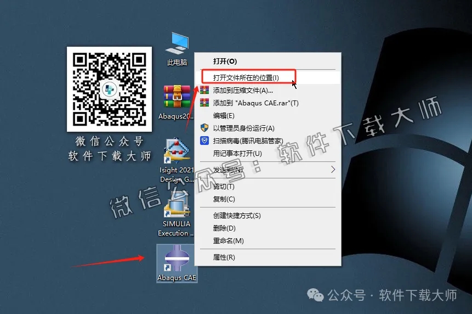Select the Abaqus20 WinRAR archive icon
The image size is (472, 314).
click(177, 103)
